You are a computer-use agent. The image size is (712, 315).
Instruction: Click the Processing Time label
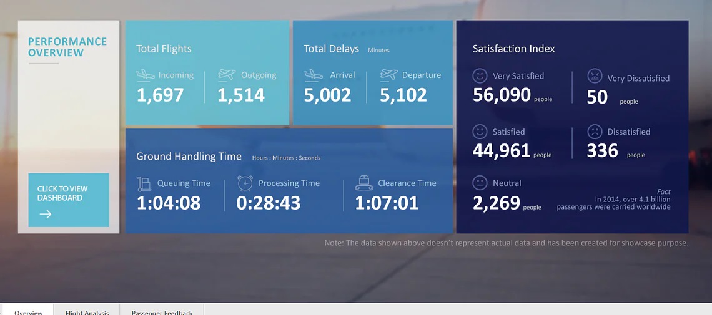[289, 183]
